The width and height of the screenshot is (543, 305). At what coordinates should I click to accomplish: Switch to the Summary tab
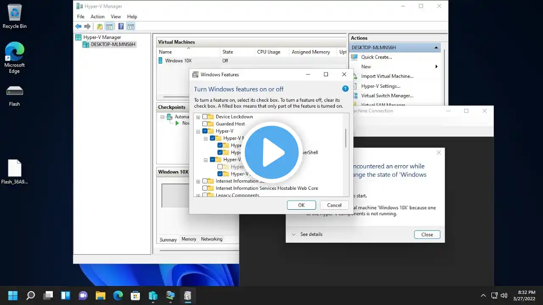(x=168, y=239)
